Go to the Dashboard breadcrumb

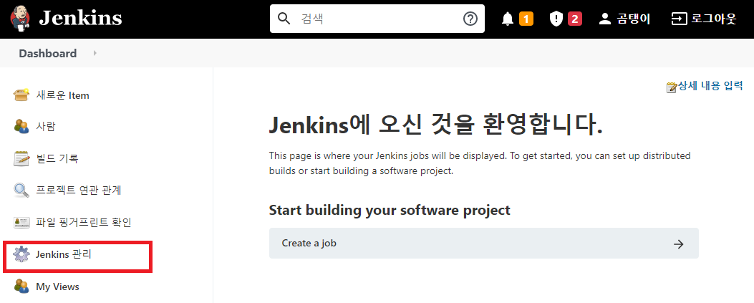[47, 54]
